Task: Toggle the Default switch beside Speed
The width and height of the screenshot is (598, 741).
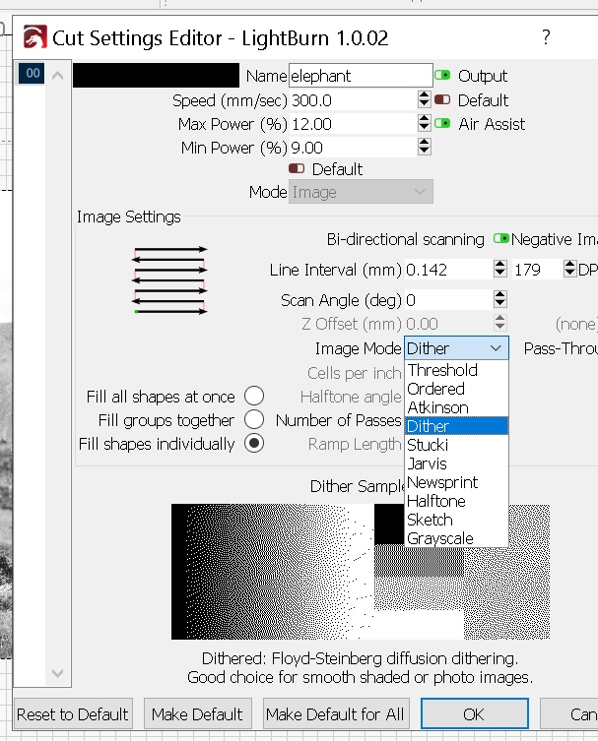Action: click(x=442, y=99)
